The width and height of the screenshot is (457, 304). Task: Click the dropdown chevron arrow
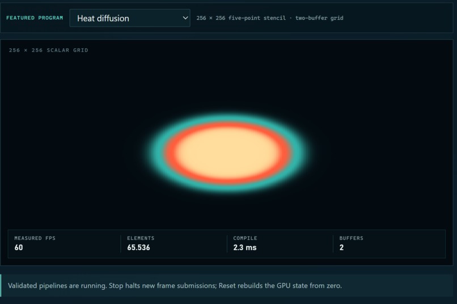click(x=185, y=18)
